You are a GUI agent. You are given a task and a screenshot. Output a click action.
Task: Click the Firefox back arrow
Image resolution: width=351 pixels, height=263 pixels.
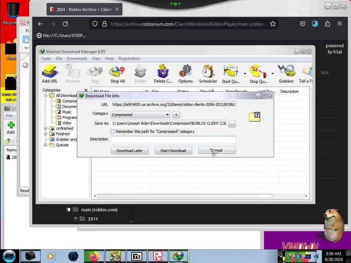click(x=40, y=24)
